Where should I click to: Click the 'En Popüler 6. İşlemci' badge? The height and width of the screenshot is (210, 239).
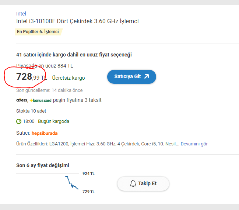pyautogui.click(x=38, y=32)
